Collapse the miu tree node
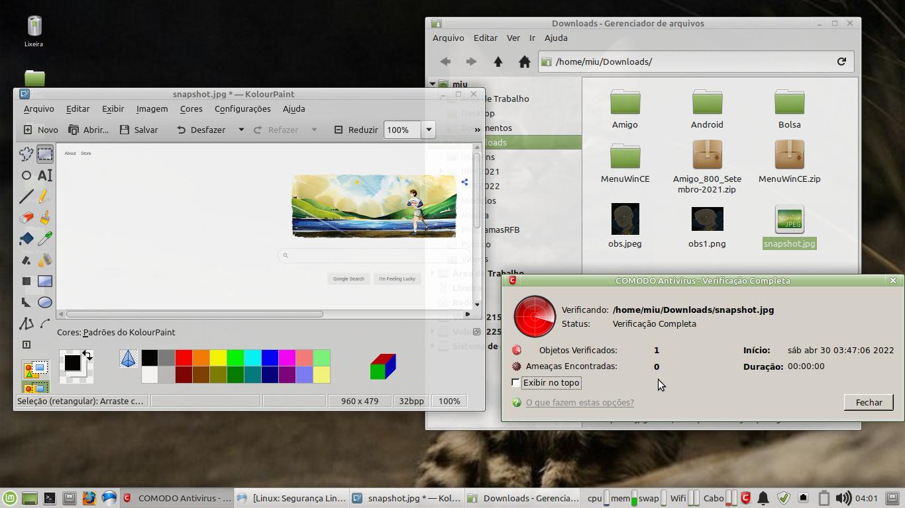The image size is (905, 508). (x=433, y=84)
